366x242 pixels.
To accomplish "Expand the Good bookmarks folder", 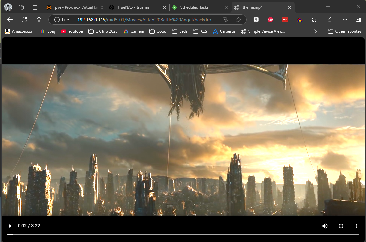I will pyautogui.click(x=158, y=31).
